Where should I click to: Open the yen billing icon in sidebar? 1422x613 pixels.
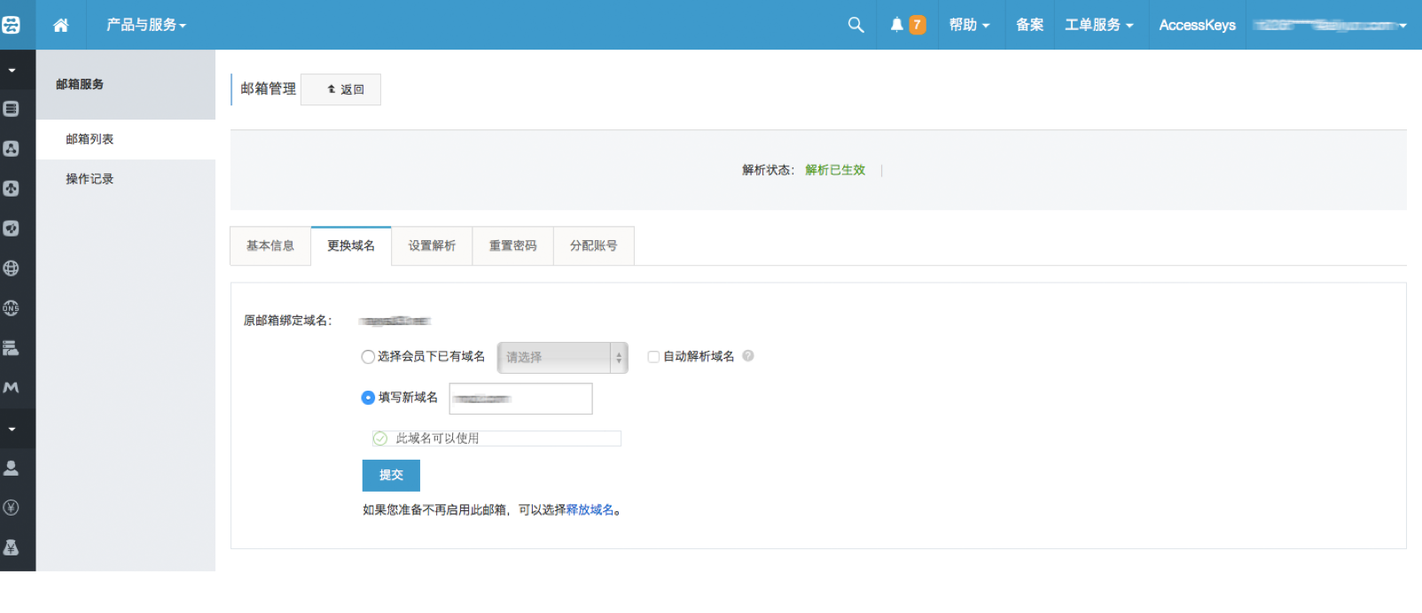12,508
